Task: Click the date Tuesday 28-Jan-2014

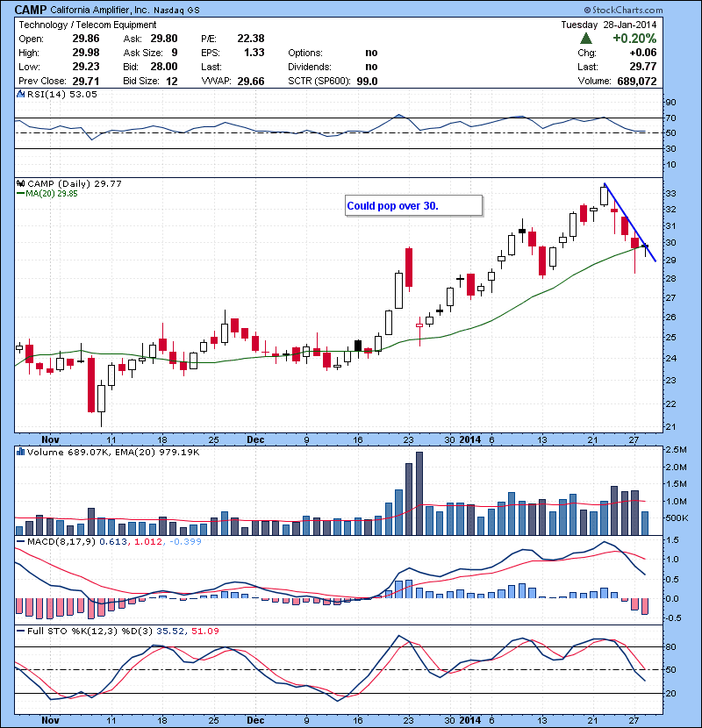Action: pyautogui.click(x=609, y=25)
